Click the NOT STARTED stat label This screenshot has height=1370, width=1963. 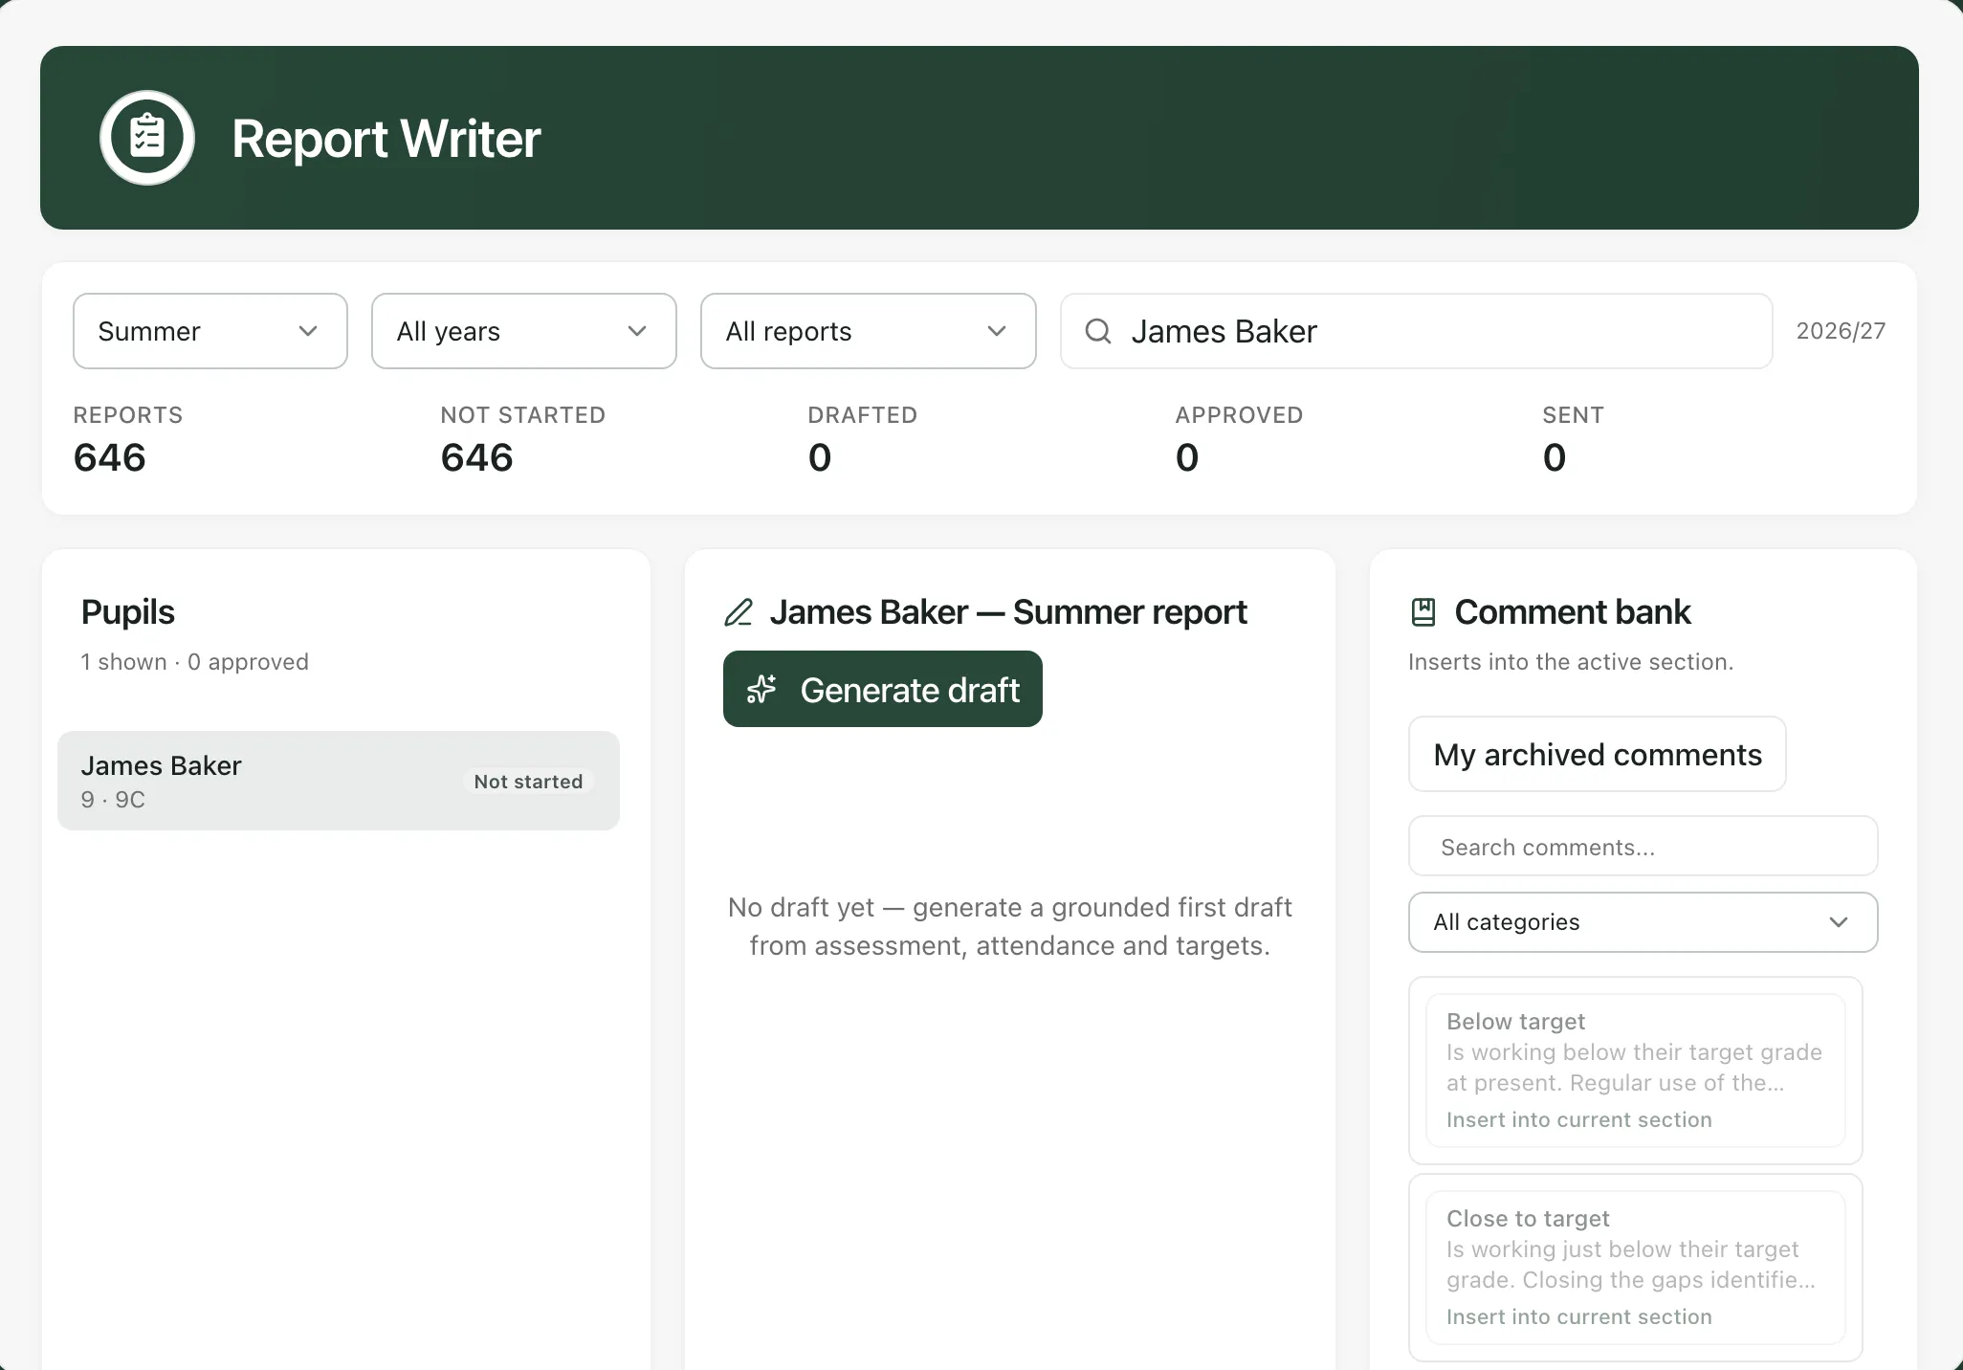pos(523,415)
